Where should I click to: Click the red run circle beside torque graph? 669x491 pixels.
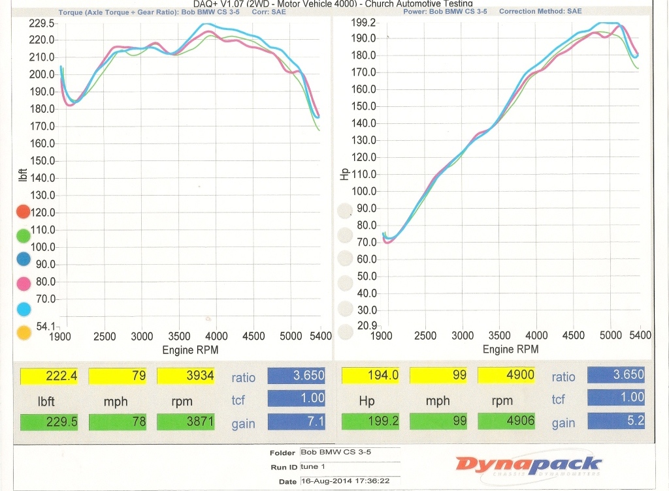click(23, 212)
